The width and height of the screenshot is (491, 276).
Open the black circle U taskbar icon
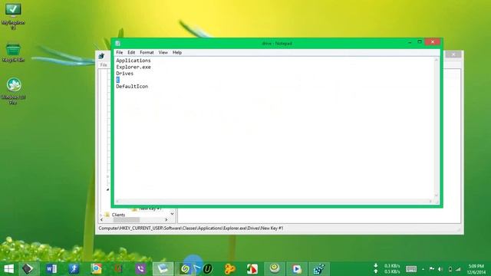[207, 269]
